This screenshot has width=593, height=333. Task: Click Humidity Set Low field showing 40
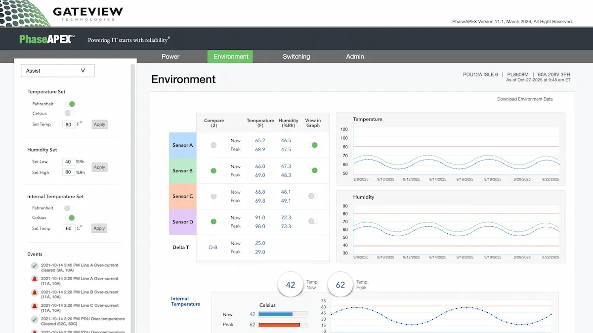pyautogui.click(x=69, y=162)
